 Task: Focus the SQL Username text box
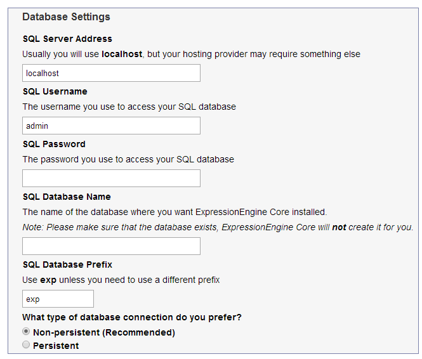pos(111,126)
